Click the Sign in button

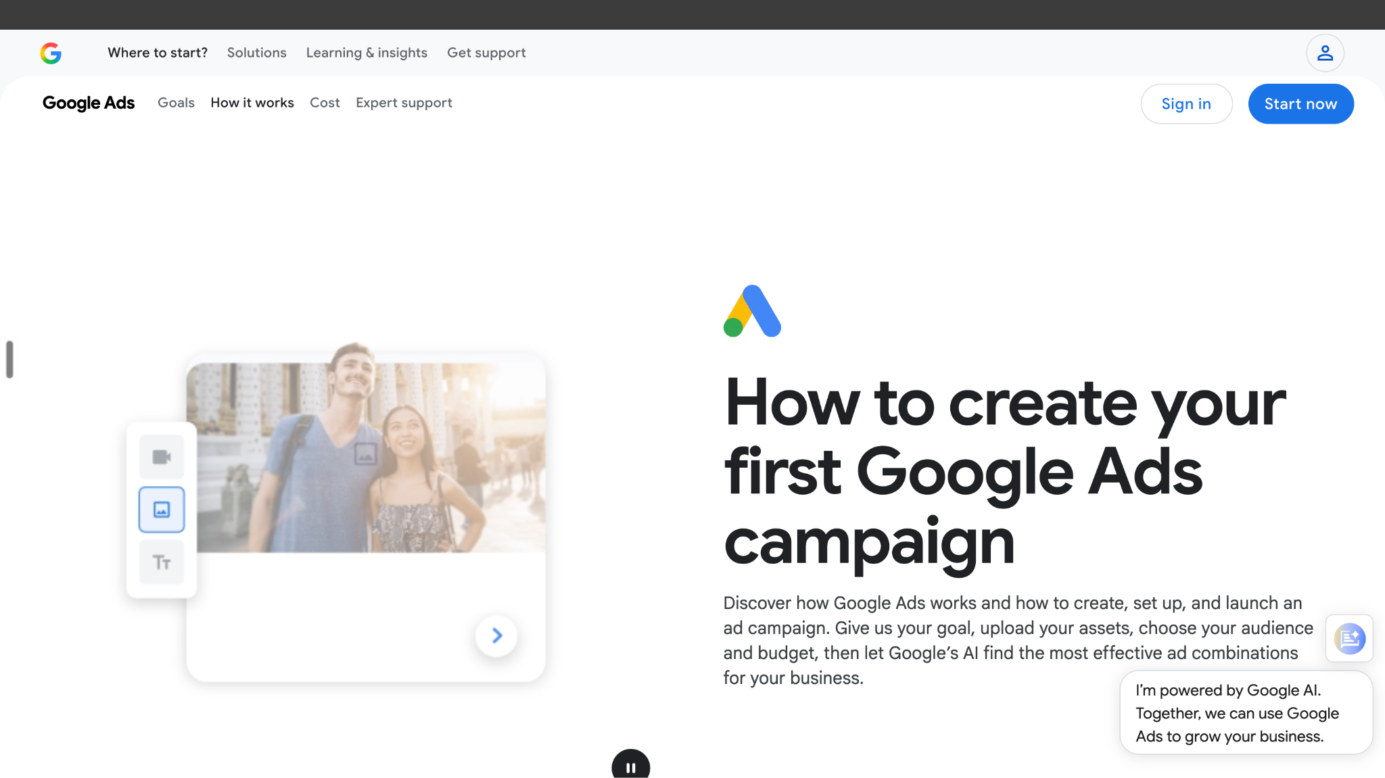coord(1186,104)
